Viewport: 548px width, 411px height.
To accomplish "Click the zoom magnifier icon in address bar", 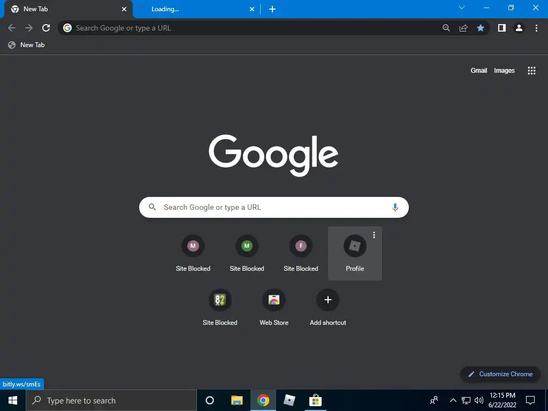I will pos(446,28).
